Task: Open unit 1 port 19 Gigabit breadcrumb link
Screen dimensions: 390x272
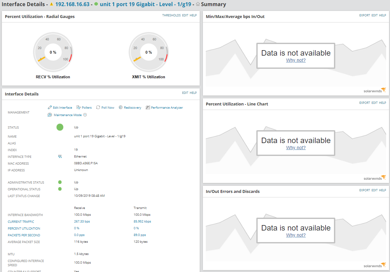Action: click(146, 5)
